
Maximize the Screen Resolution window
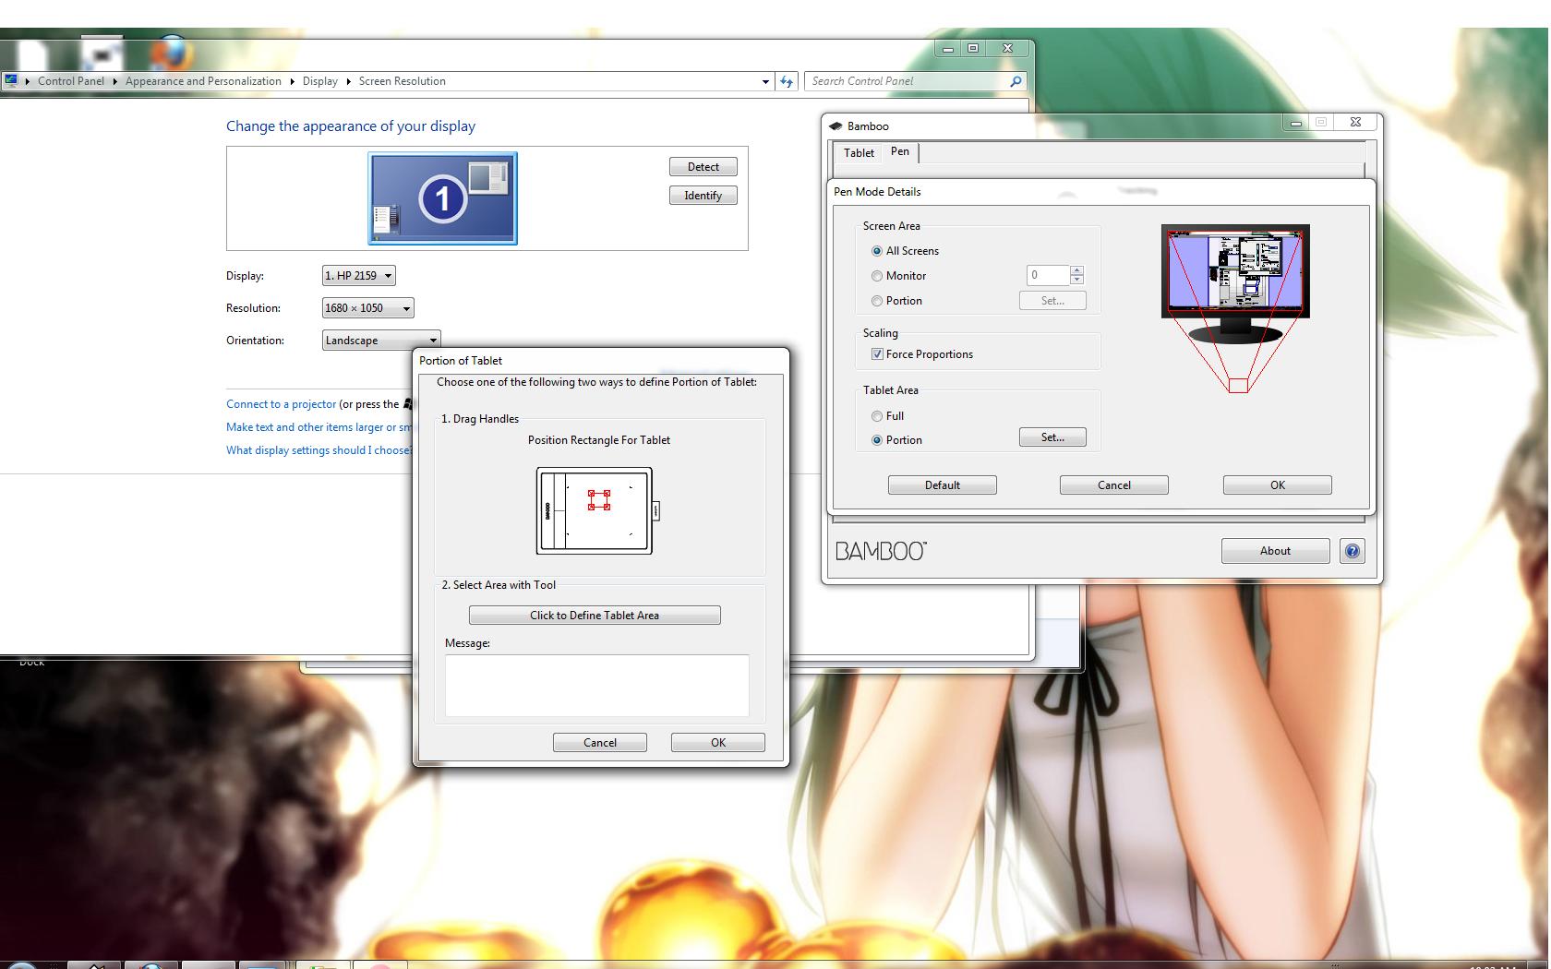click(973, 48)
